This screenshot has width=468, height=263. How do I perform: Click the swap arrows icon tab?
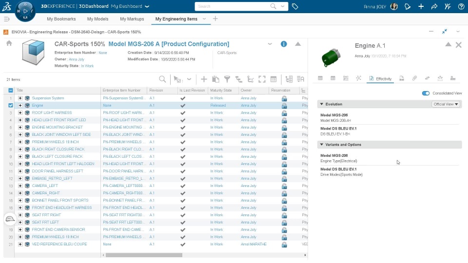(428, 78)
